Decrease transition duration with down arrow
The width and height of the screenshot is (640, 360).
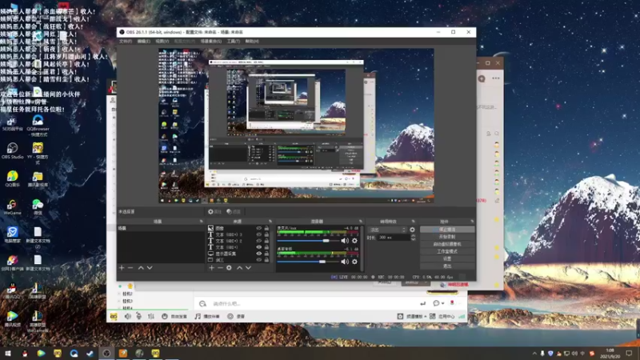[x=413, y=239]
